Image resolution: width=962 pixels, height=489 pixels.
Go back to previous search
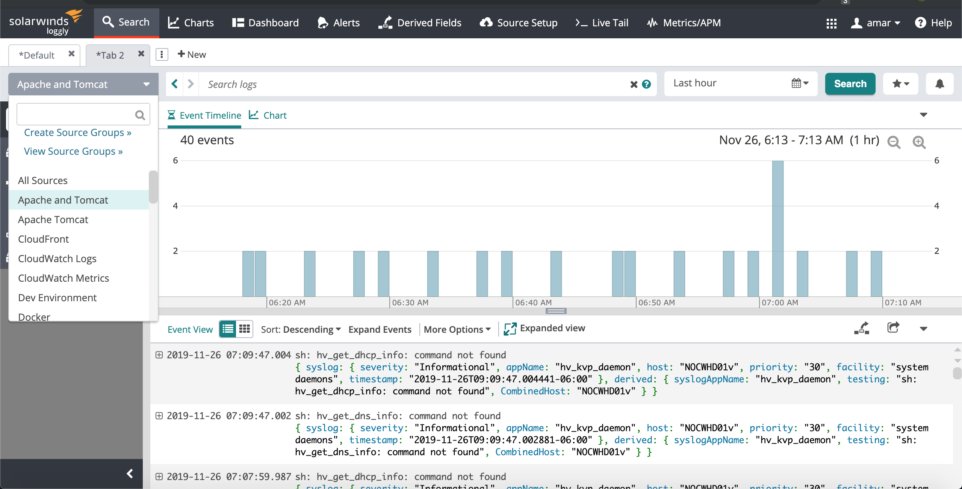click(x=175, y=84)
